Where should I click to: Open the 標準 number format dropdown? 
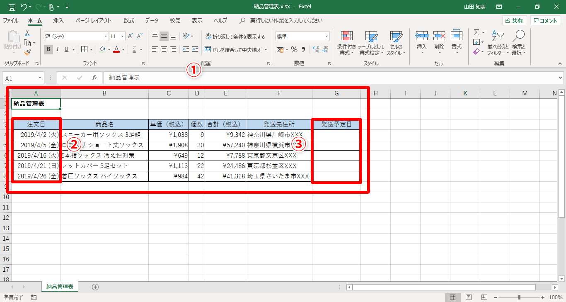point(327,37)
